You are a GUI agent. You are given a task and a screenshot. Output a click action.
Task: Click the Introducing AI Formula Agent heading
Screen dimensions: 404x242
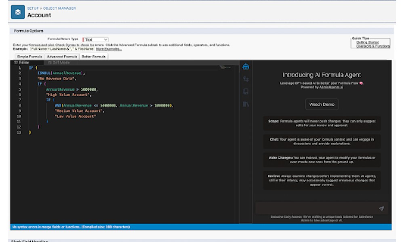(x=322, y=75)
